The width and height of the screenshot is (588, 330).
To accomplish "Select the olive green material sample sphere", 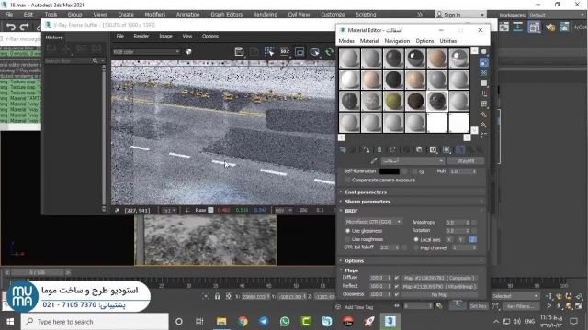I will click(393, 101).
